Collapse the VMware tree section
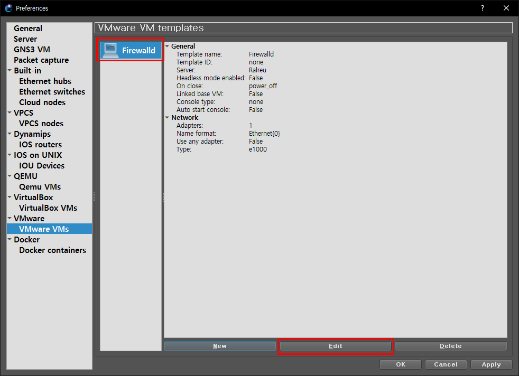 coord(10,218)
